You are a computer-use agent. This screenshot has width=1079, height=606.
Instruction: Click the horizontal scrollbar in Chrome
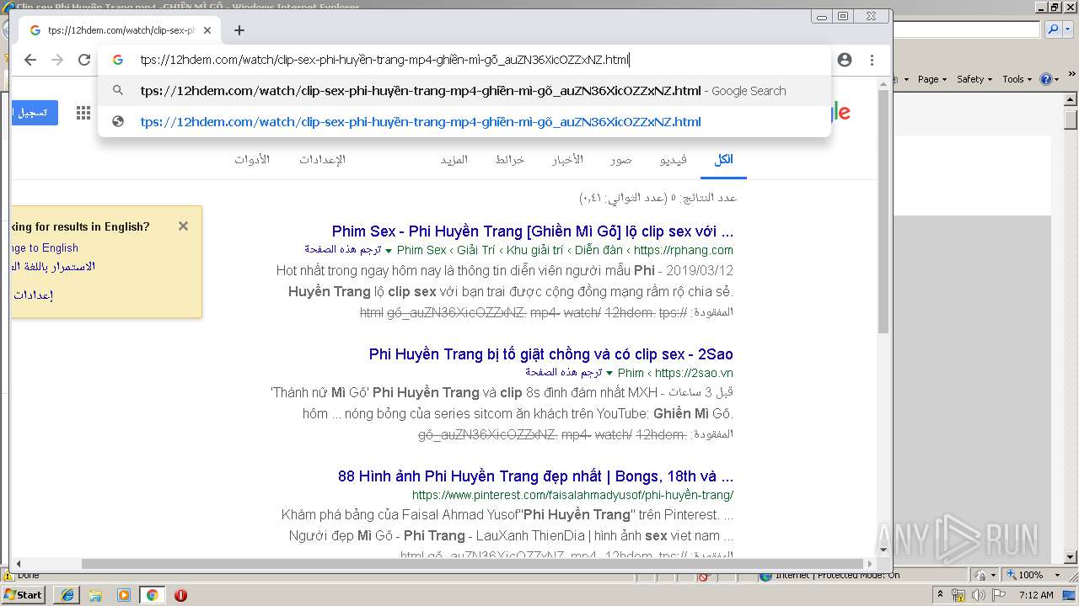pyautogui.click(x=472, y=564)
